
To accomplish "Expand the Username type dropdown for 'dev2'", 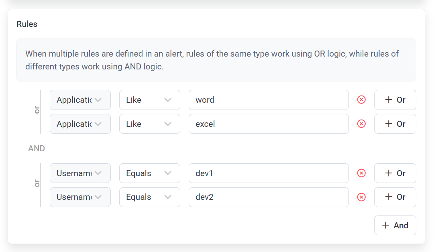I will 80,197.
